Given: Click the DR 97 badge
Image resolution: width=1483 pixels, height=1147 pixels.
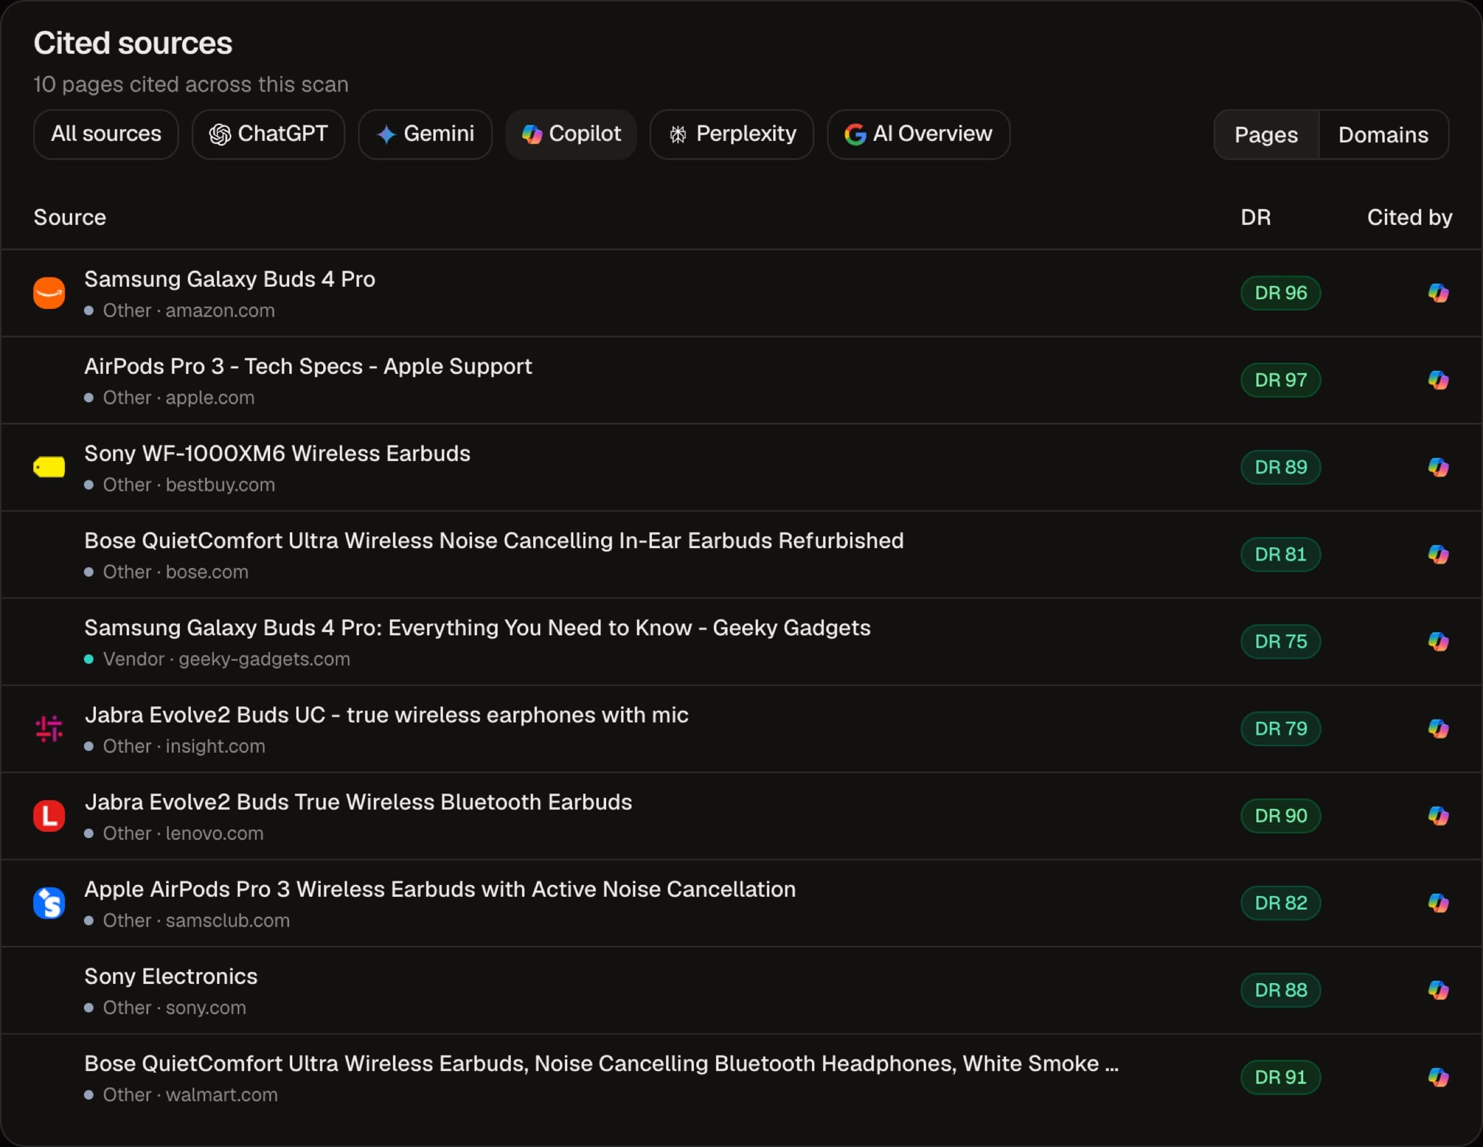Looking at the screenshot, I should (1281, 380).
